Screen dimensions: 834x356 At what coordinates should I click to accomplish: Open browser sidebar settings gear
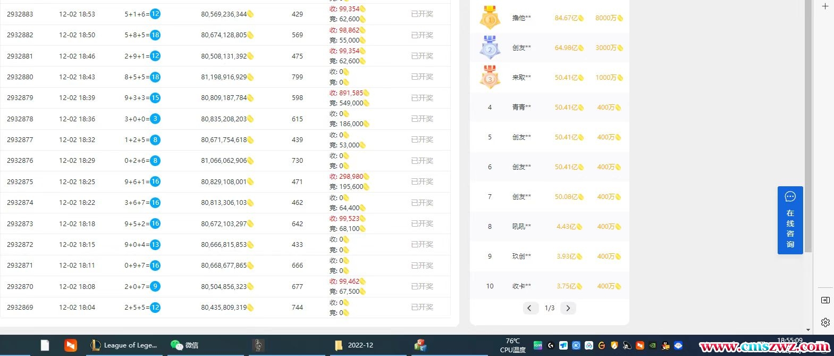point(825,322)
